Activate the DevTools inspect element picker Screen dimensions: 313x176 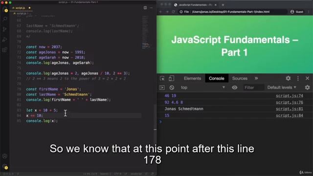click(x=162, y=78)
